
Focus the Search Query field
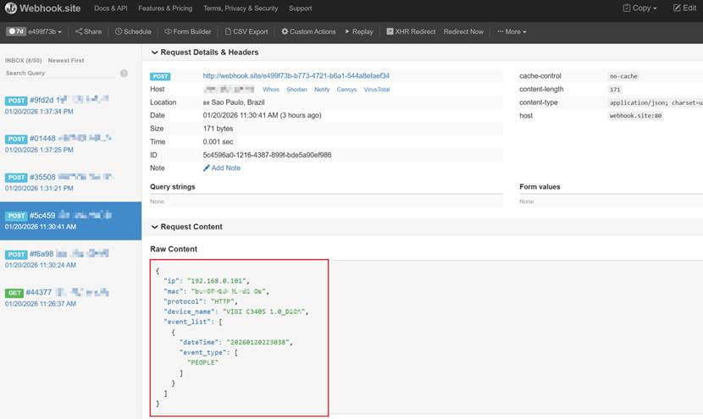(x=60, y=73)
